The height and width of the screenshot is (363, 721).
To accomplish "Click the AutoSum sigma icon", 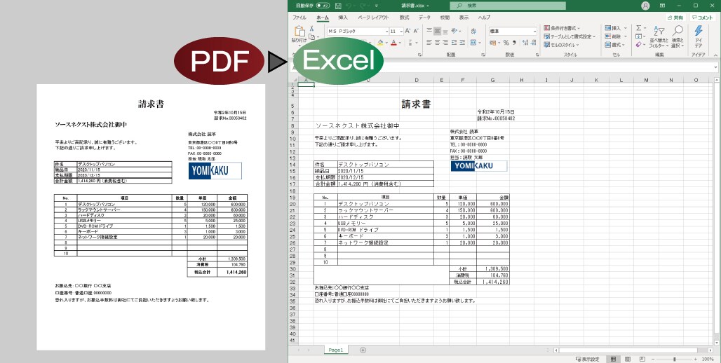I will (639, 28).
